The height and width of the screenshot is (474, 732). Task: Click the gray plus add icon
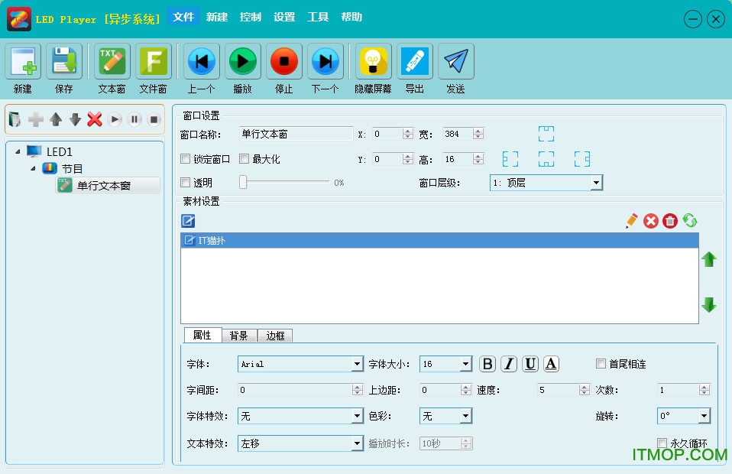pyautogui.click(x=36, y=119)
